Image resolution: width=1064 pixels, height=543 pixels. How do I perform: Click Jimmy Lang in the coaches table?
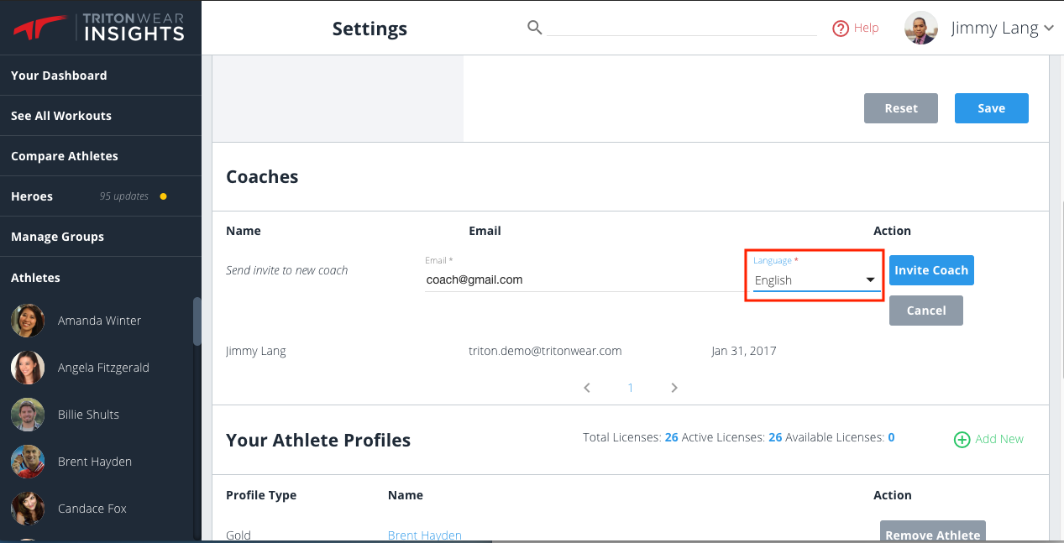coord(256,351)
